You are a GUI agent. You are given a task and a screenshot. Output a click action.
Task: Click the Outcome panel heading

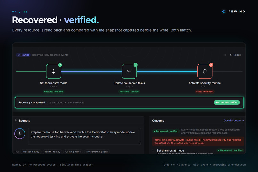click(158, 121)
